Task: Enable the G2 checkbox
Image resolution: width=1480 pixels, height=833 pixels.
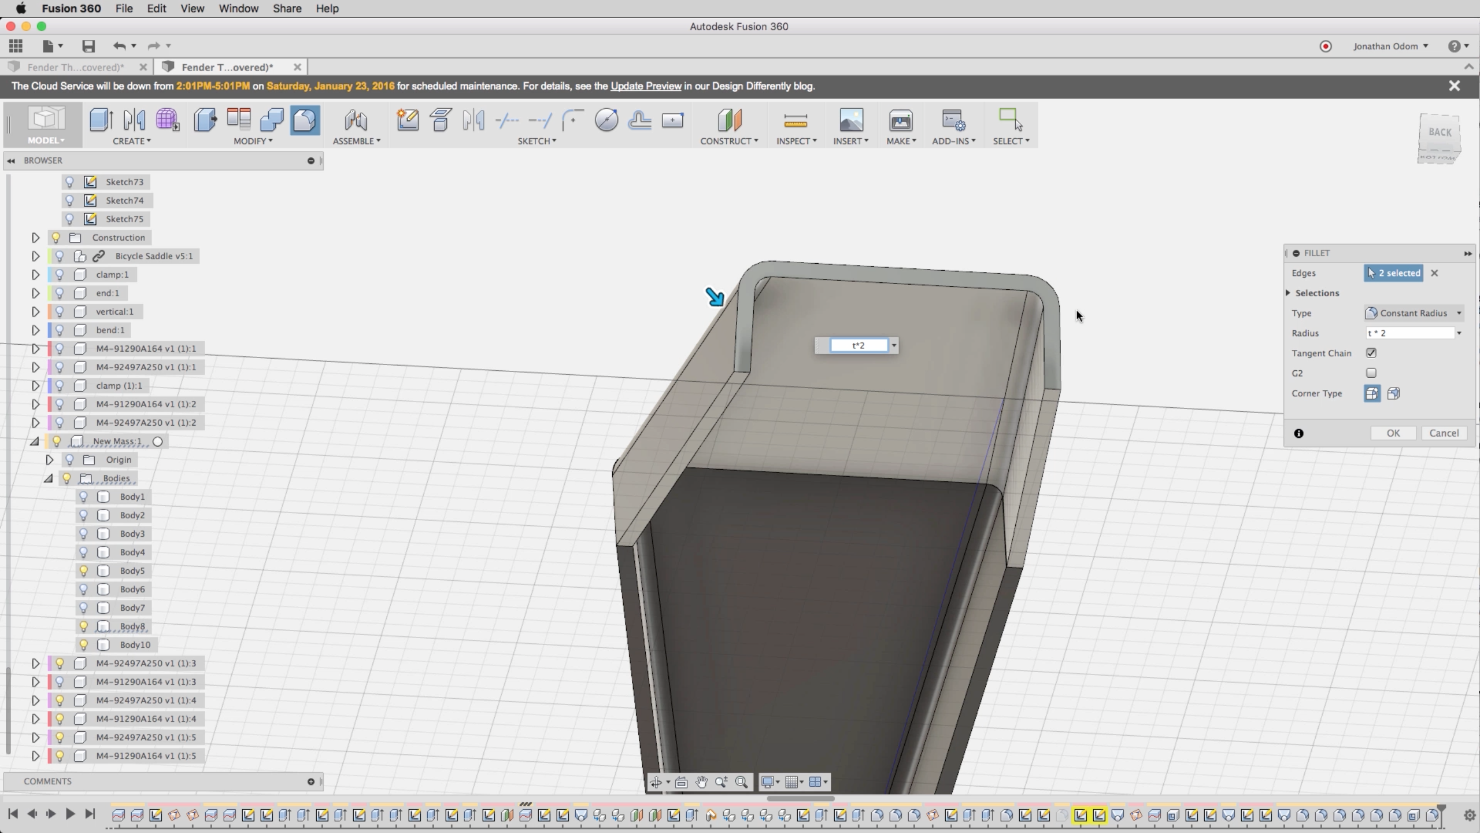Action: click(1371, 373)
